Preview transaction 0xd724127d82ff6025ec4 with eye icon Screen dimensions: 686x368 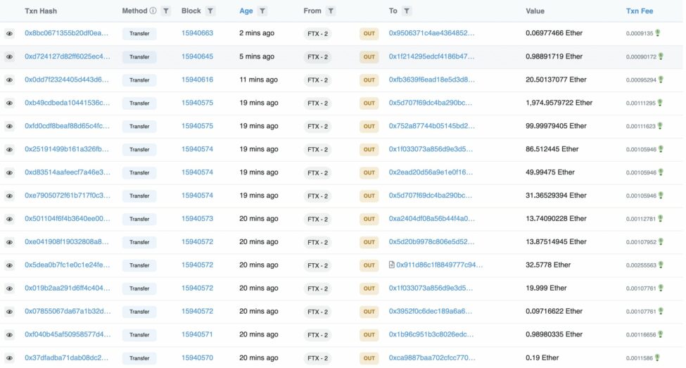(9, 57)
